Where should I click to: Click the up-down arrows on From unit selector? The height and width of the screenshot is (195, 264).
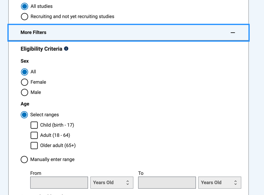128,183
